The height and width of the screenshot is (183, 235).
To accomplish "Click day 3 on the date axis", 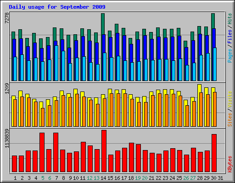I will 29,178.
